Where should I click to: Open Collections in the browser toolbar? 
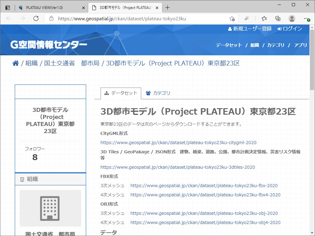(278, 18)
